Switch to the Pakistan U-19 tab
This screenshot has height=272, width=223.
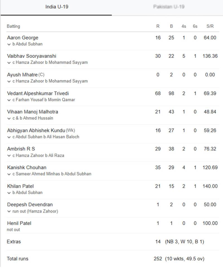(x=169, y=7)
